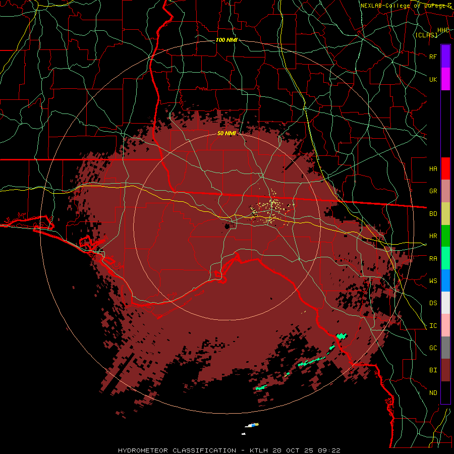The image size is (454, 454).
Task: Click the HR legend label
Action: [433, 236]
